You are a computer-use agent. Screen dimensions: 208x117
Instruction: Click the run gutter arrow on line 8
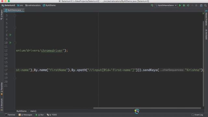(10, 35)
